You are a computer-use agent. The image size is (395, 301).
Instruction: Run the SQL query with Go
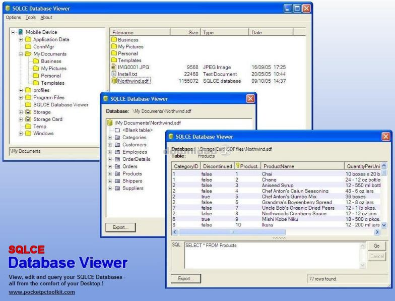click(377, 246)
